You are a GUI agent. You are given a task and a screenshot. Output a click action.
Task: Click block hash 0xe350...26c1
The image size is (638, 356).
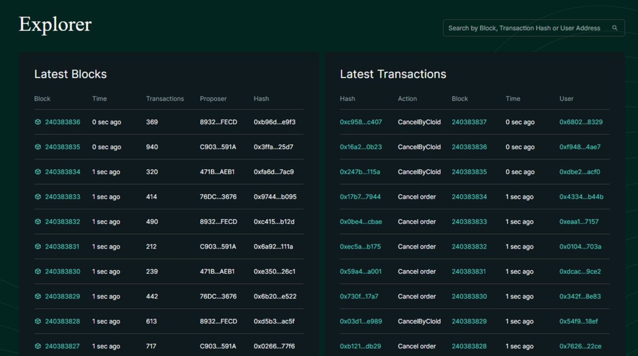tap(274, 271)
